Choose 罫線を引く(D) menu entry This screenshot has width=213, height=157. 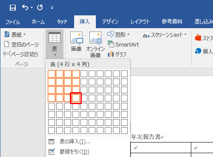[88, 151]
